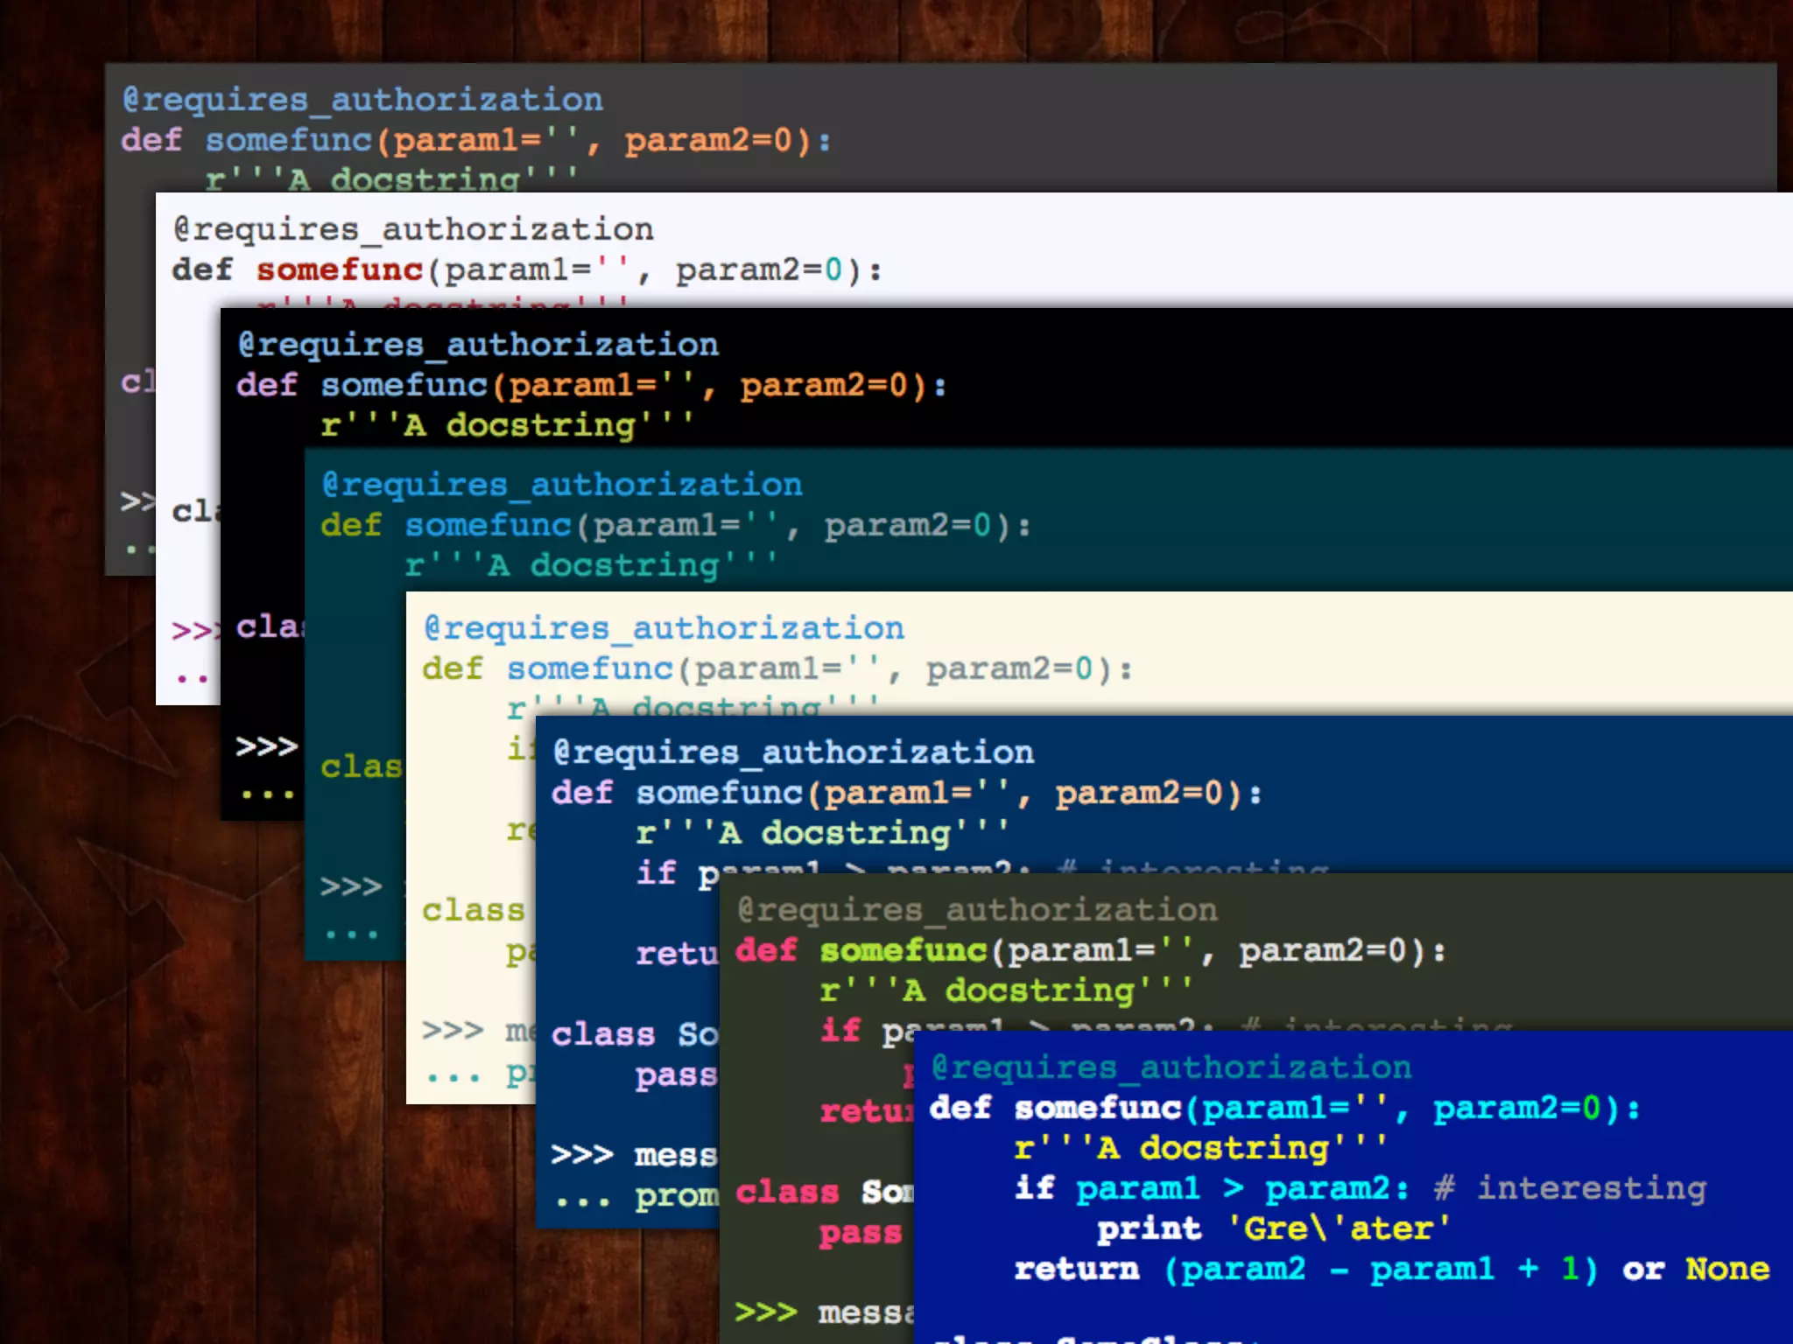Click pink 'class' in the dark olive panel
This screenshot has width=1793, height=1344.
click(786, 1193)
